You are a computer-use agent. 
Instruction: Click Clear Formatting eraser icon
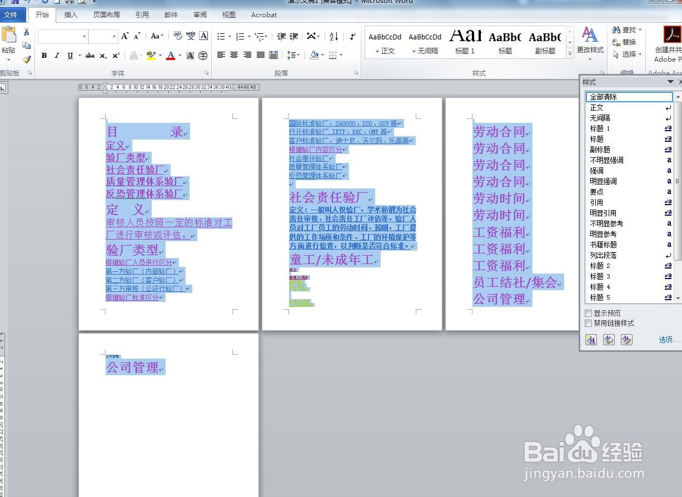(177, 36)
